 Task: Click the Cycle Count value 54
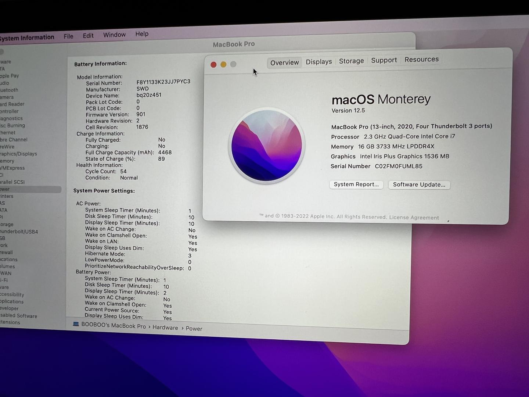123,171
